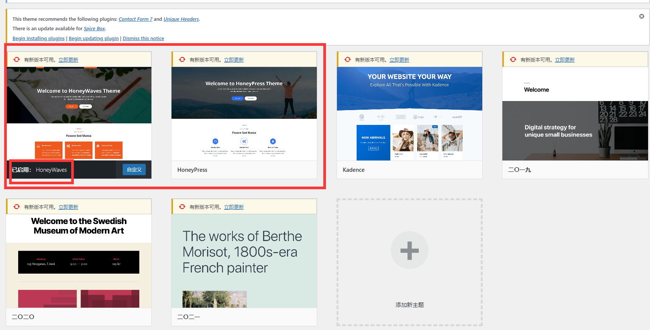The height and width of the screenshot is (330, 650).
Task: Click the plus icon to add theme
Action: pos(410,250)
